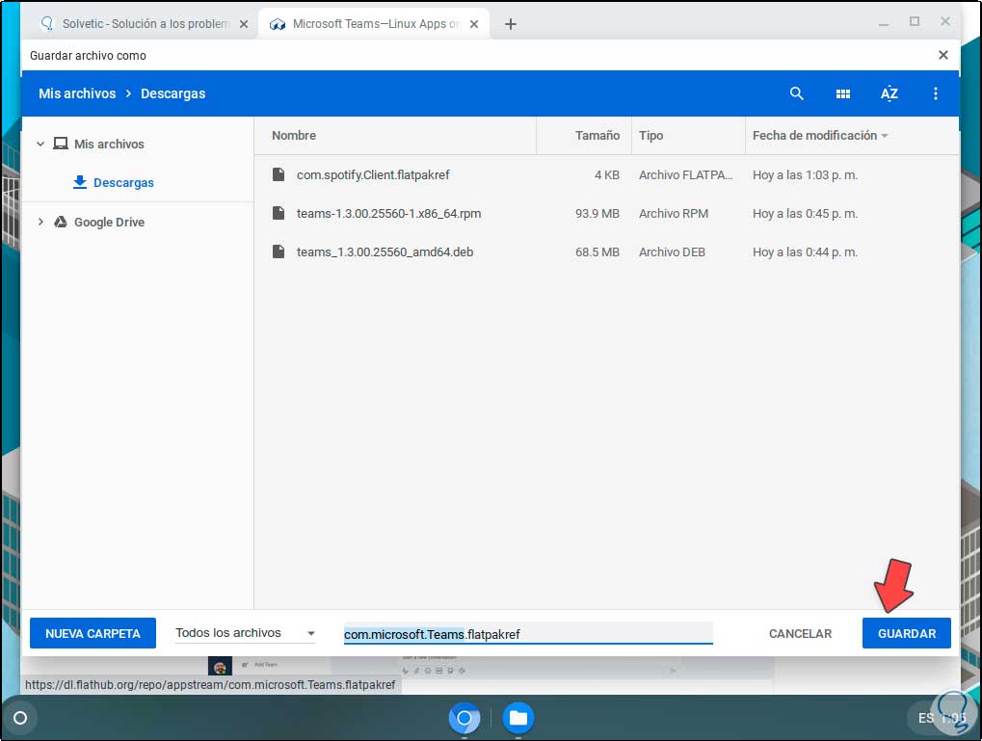Click the Archivo RPM type cell
The image size is (982, 741).
(x=674, y=214)
